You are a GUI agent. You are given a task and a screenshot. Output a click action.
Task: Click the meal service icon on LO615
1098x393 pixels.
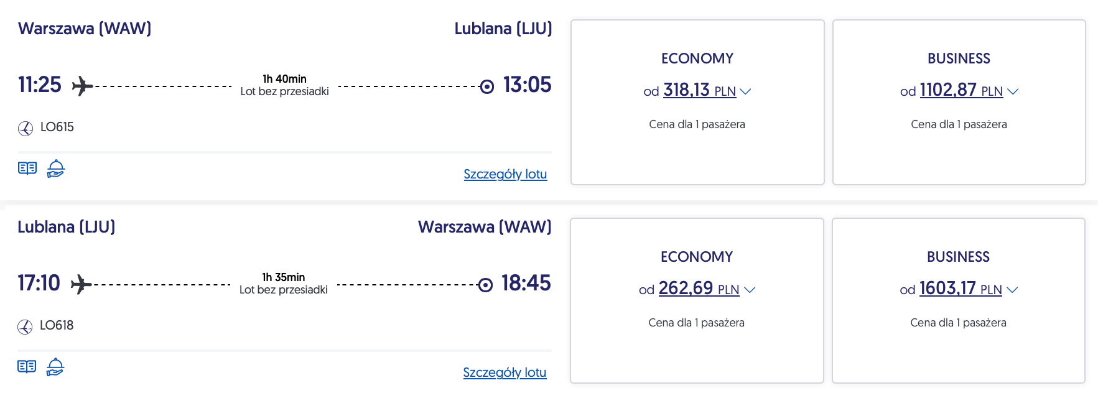click(56, 169)
